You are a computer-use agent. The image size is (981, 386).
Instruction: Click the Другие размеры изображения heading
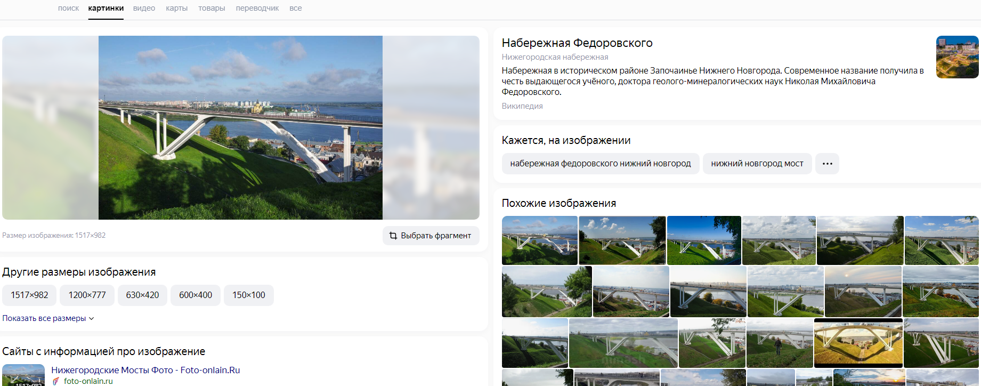click(79, 272)
